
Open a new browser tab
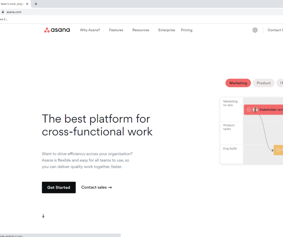point(36,4)
